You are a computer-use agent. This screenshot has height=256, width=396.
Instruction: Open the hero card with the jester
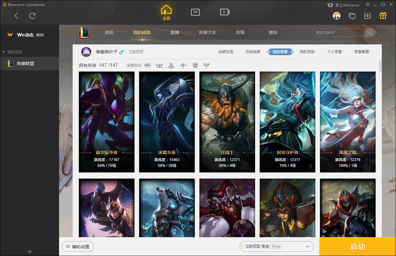pos(227,208)
